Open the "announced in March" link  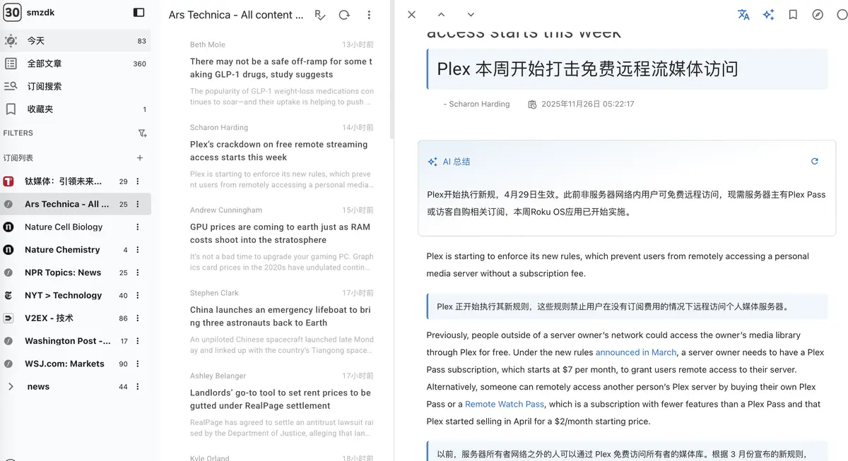(635, 352)
